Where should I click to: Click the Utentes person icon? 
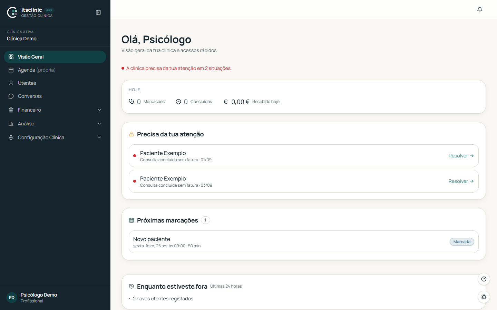[x=11, y=83]
